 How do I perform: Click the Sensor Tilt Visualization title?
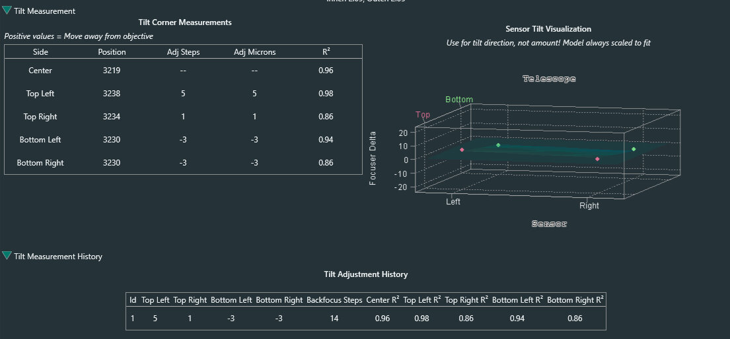[x=548, y=29]
